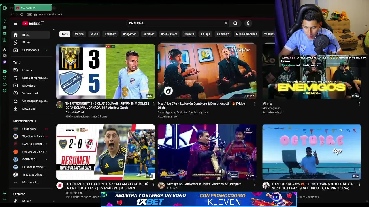Select the Música filter chip
The image size is (369, 207).
[x=79, y=34]
